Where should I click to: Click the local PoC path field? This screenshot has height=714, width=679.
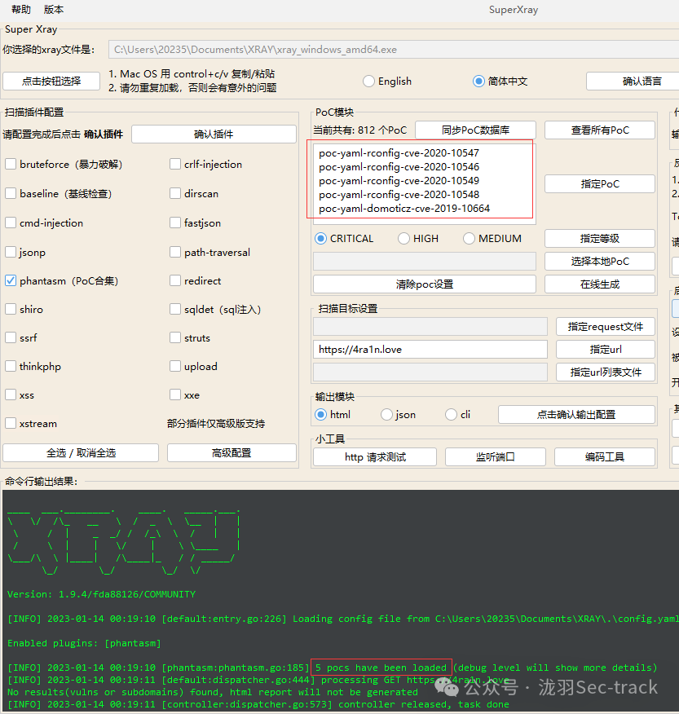(x=425, y=262)
